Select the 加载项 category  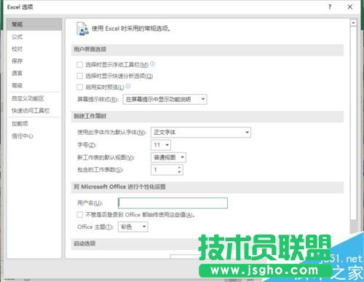[x=34, y=124]
